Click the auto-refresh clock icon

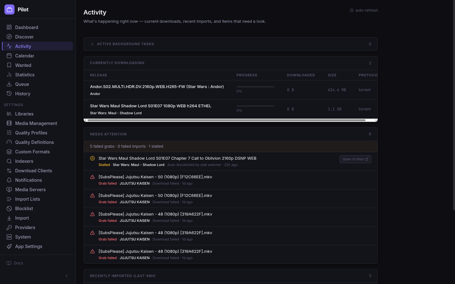[352, 10]
